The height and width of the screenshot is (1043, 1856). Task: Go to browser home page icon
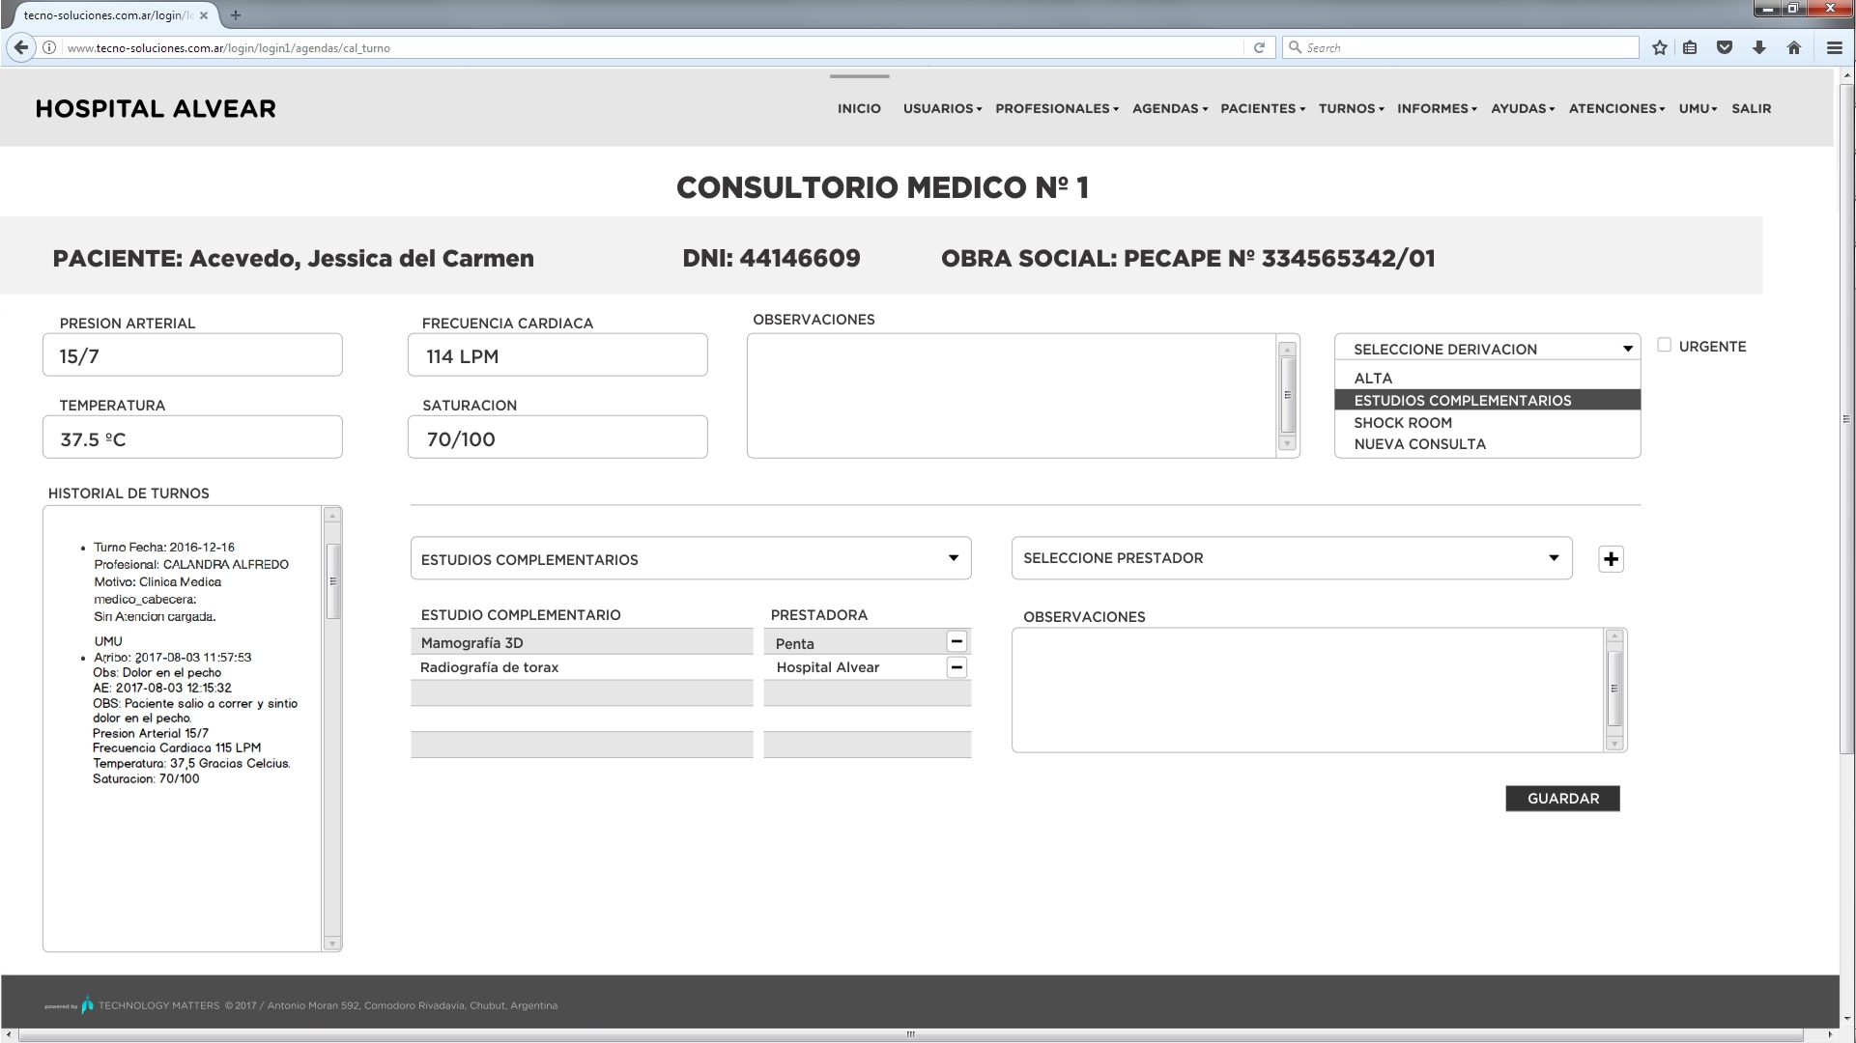tap(1794, 47)
